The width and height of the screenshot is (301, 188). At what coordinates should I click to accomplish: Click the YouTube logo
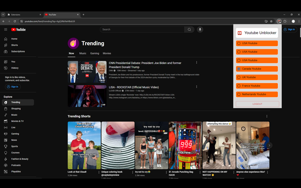(18, 30)
